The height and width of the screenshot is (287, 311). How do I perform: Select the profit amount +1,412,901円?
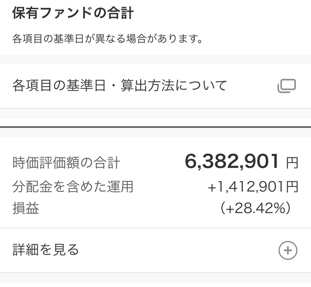(x=253, y=186)
